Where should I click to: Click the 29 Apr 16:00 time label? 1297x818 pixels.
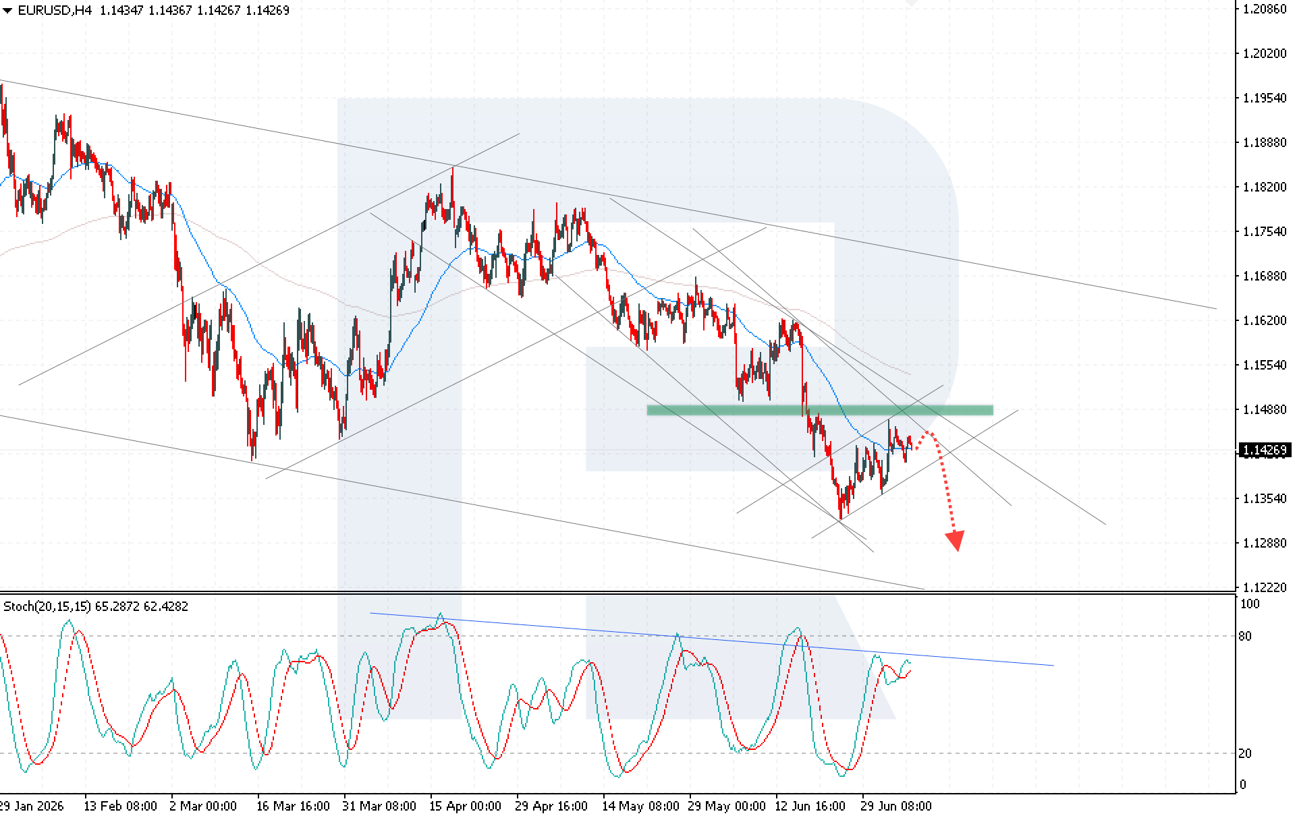pos(551,807)
